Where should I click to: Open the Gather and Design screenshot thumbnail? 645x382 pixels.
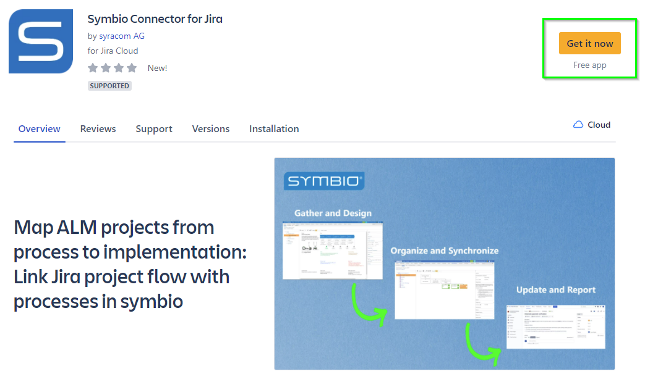coord(333,251)
